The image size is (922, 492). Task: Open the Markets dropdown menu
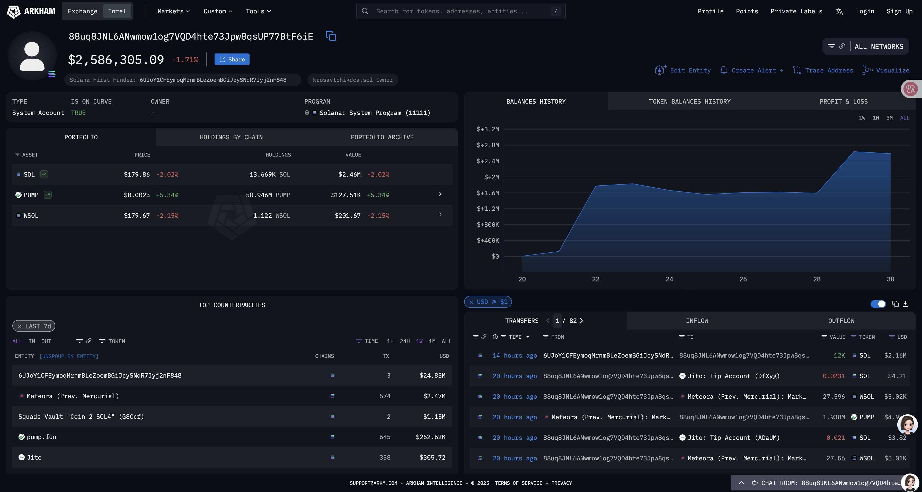pyautogui.click(x=174, y=12)
